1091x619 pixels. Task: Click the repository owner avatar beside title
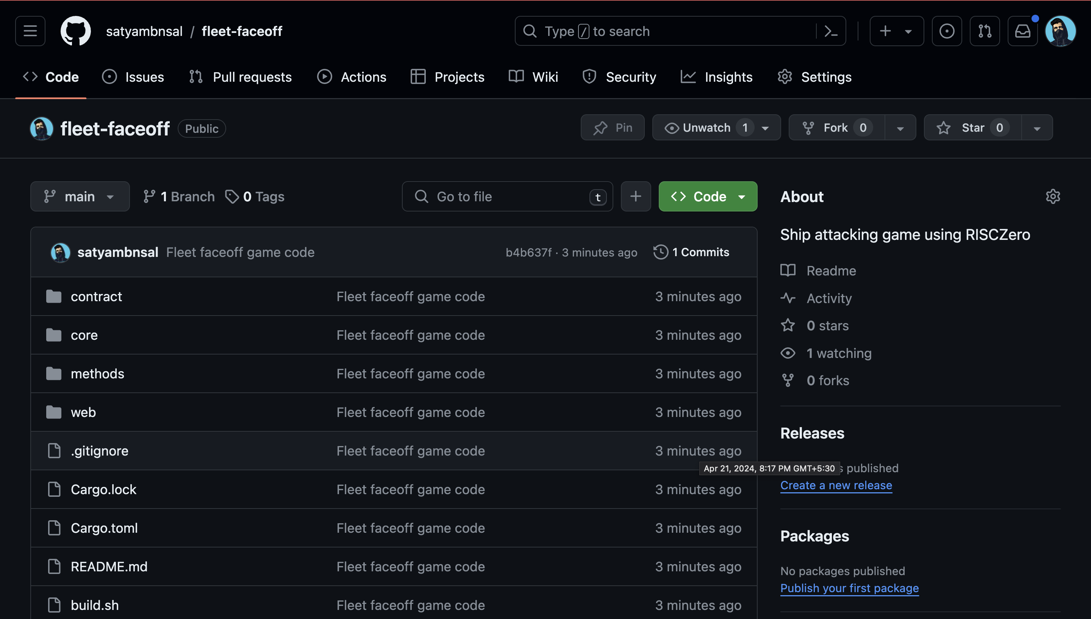[x=42, y=128]
